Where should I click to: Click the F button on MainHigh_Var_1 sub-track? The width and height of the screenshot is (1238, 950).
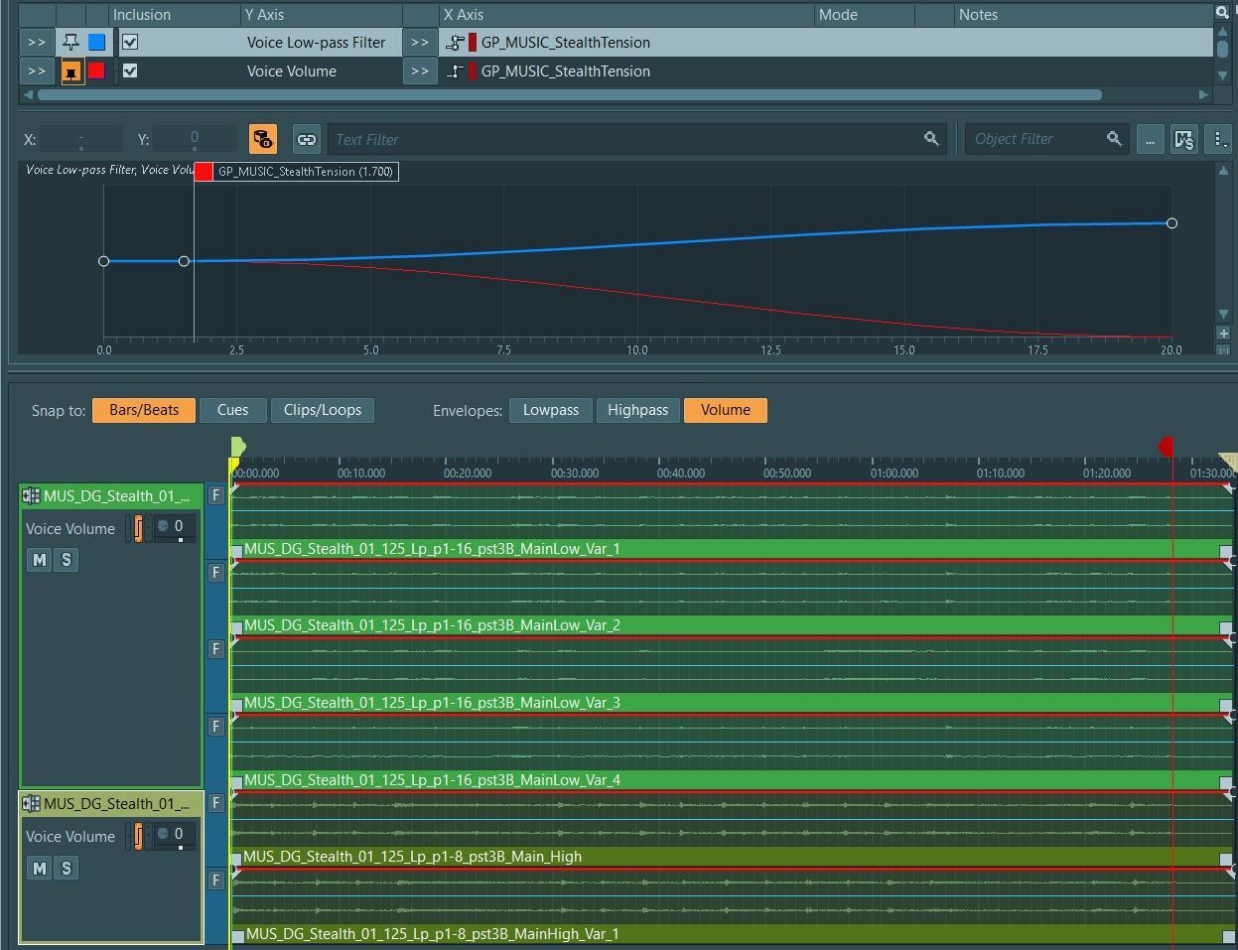(215, 881)
